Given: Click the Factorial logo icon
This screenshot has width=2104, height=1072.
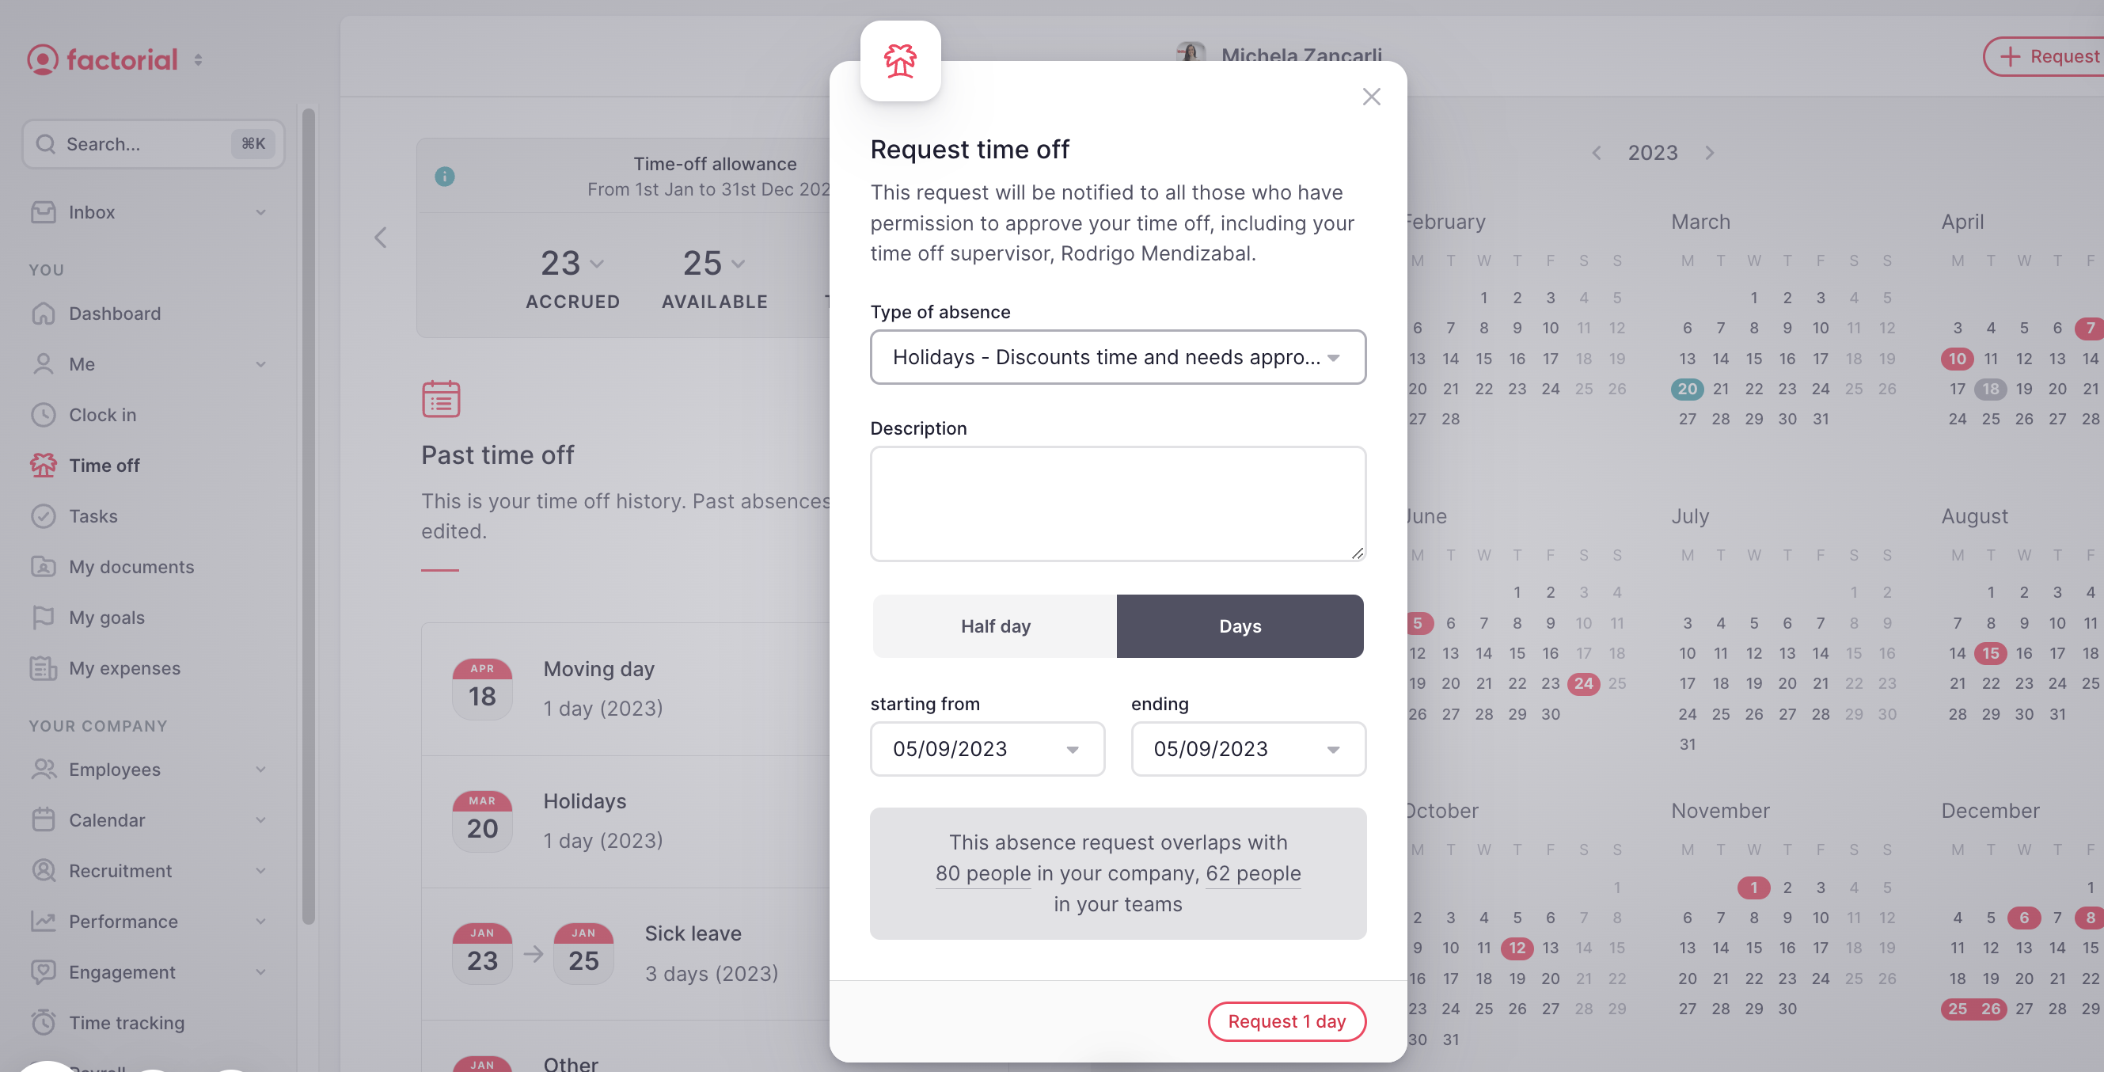Looking at the screenshot, I should coord(41,58).
